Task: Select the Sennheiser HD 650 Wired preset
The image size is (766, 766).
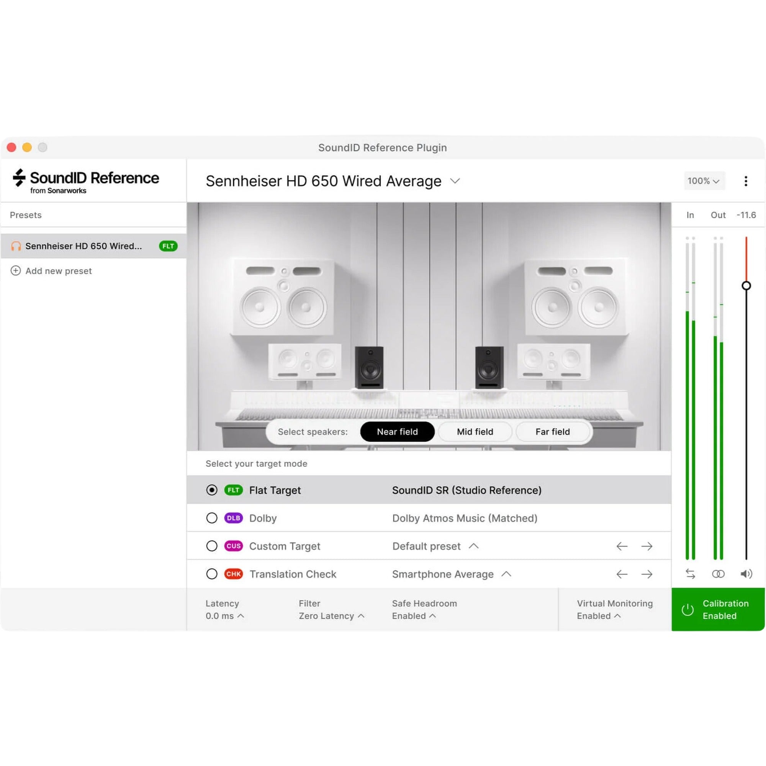Action: pos(93,246)
